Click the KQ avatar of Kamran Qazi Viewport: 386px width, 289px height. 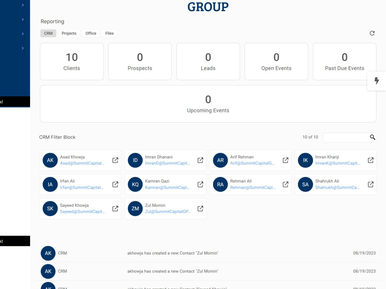(x=135, y=184)
